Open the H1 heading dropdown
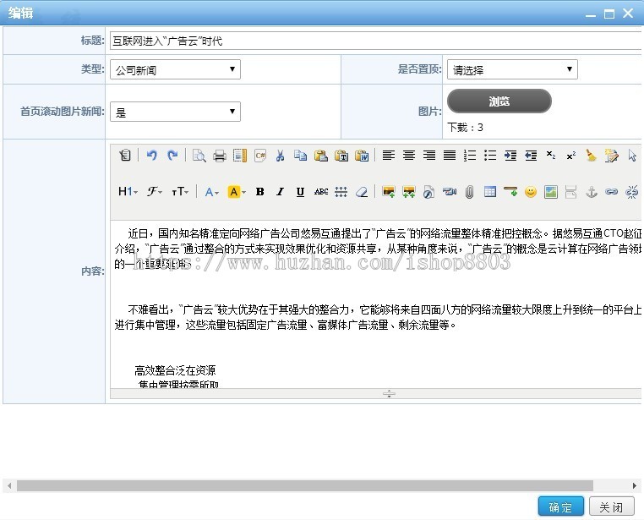This screenshot has height=520, width=644. 128,191
